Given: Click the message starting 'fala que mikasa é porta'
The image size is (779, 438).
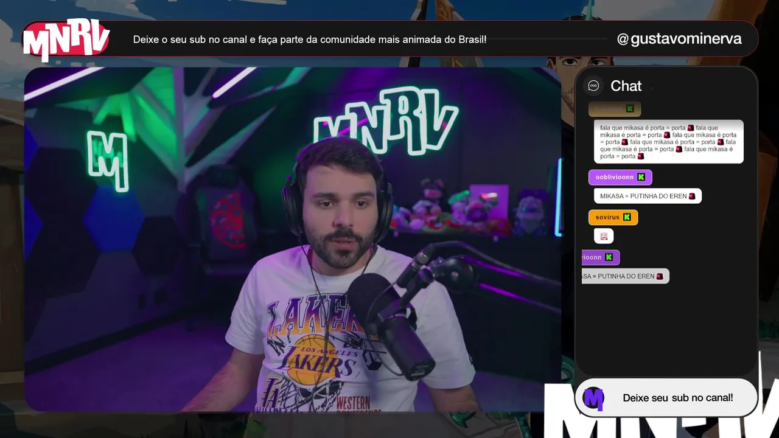Looking at the screenshot, I should [668, 142].
